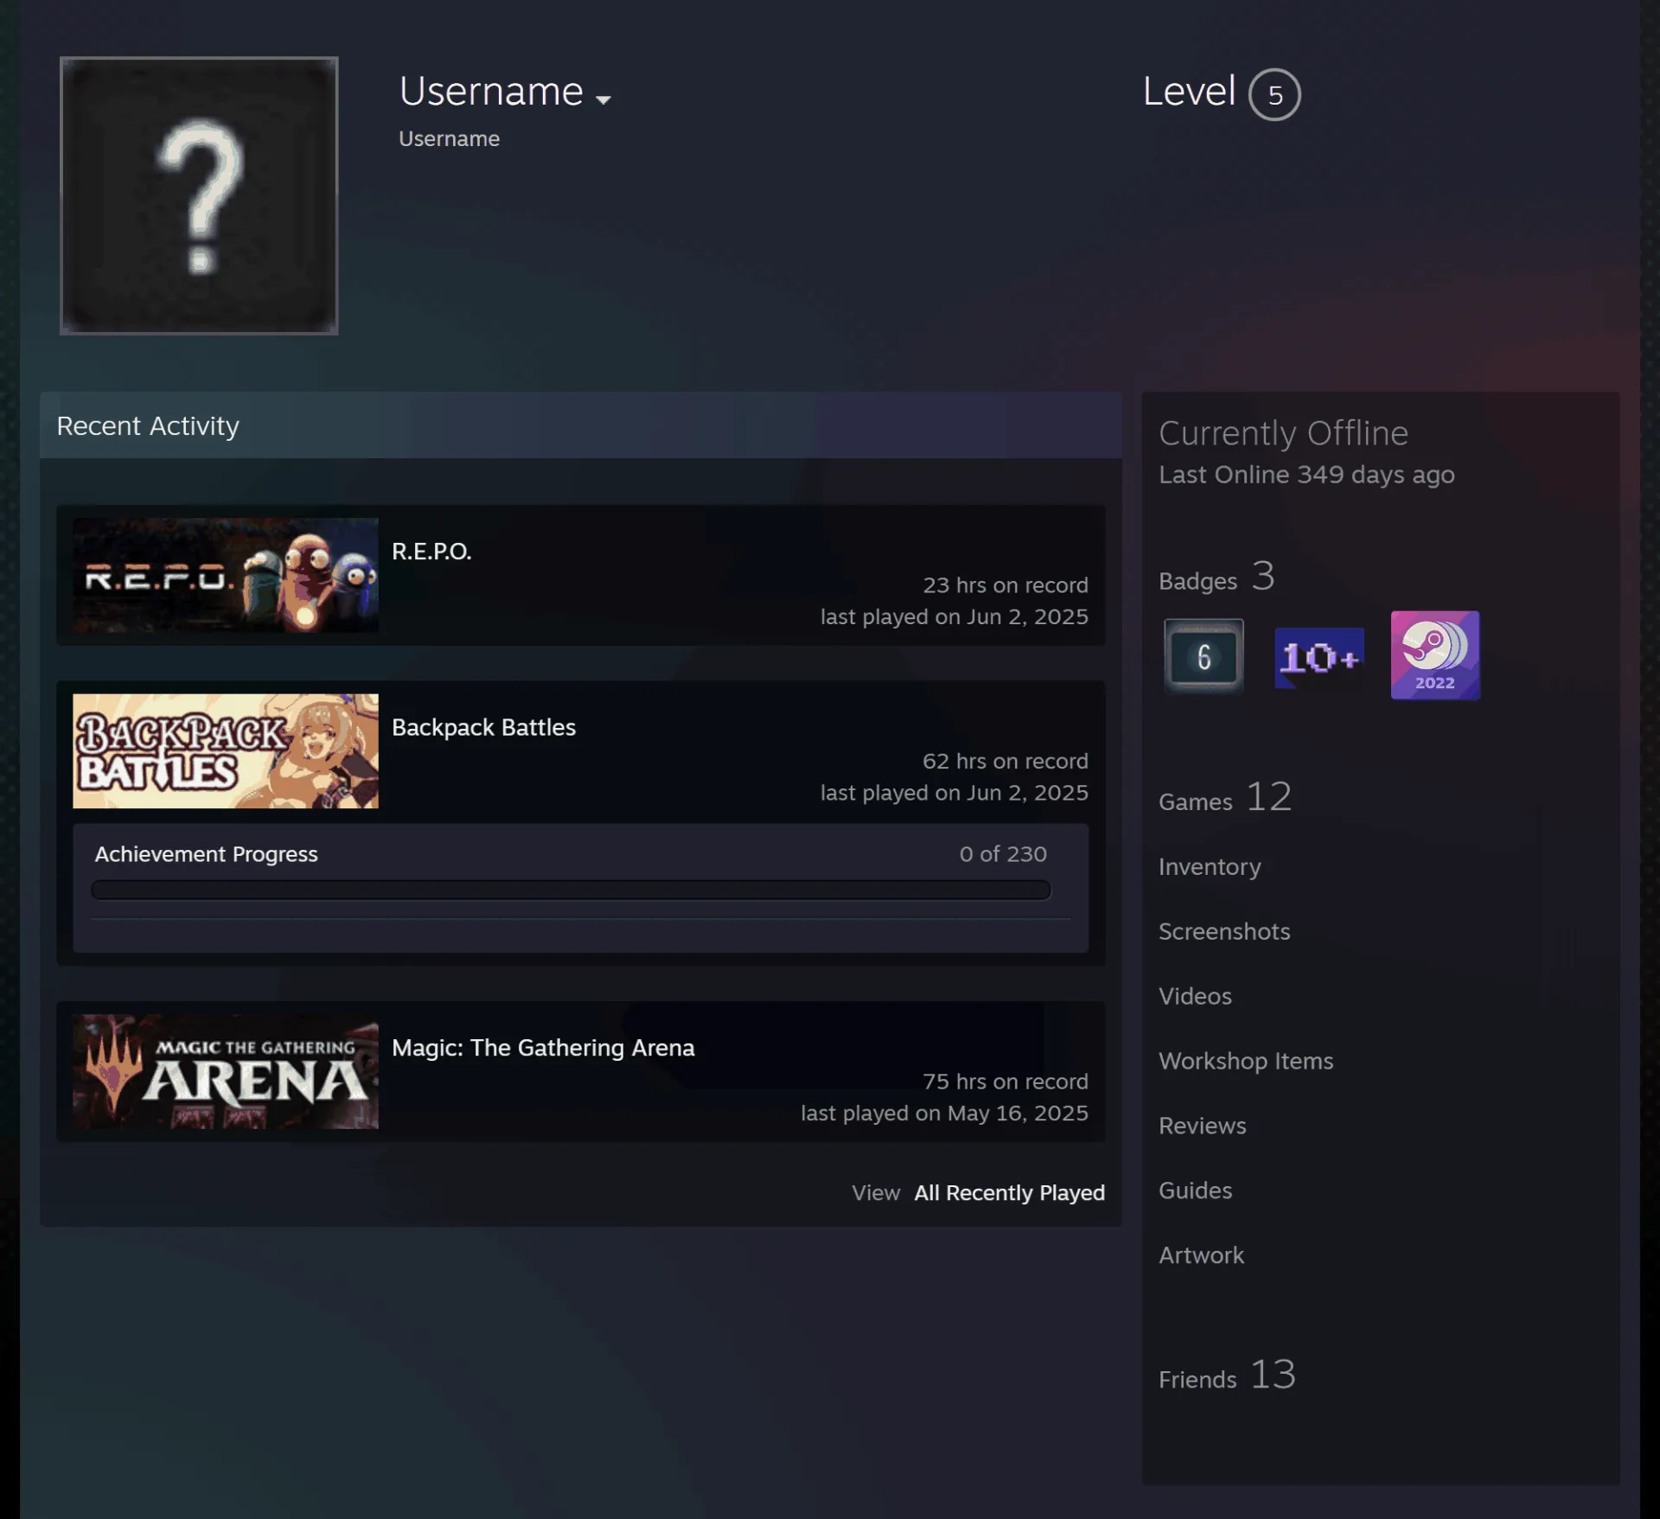
Task: Open the Games 12 list
Action: 1225,797
